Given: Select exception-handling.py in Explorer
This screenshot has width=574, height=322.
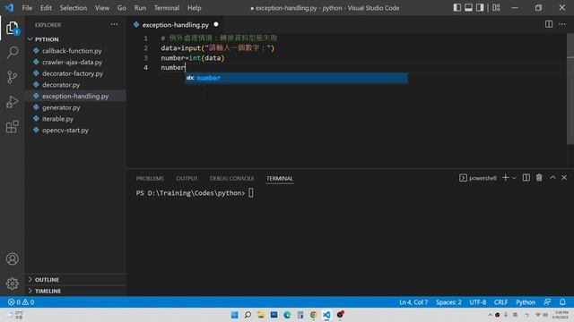Looking at the screenshot, I should coord(75,96).
